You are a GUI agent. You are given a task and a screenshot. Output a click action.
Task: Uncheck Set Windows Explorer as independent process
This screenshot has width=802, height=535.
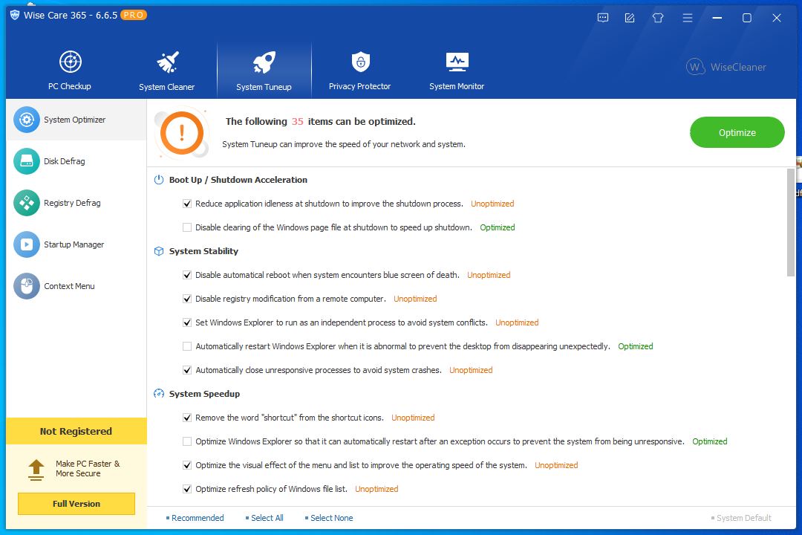pos(187,322)
